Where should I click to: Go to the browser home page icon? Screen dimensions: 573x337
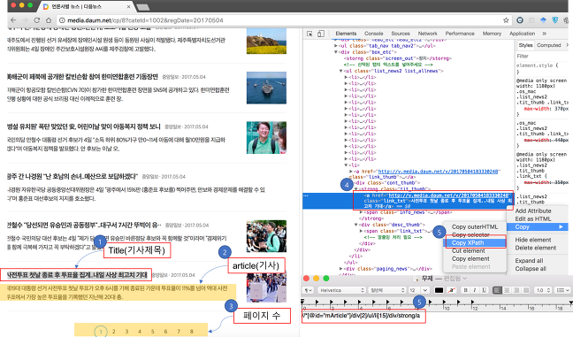[x=49, y=20]
